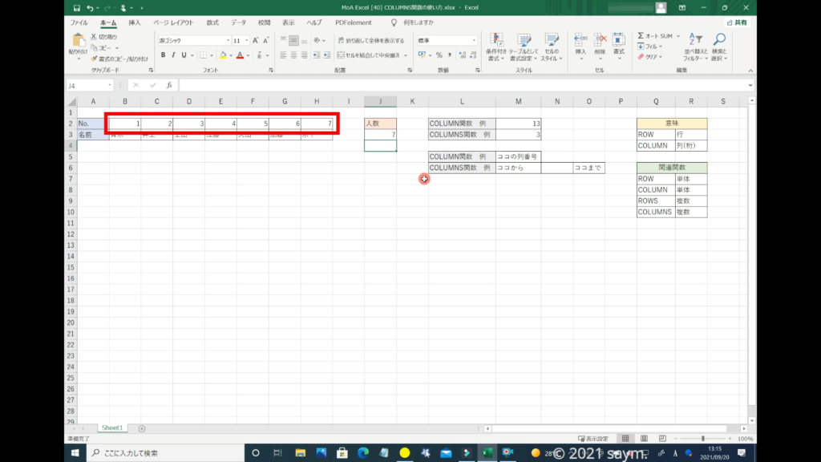Click the Excel icon in Windows taskbar
821x462 pixels.
coord(486,452)
